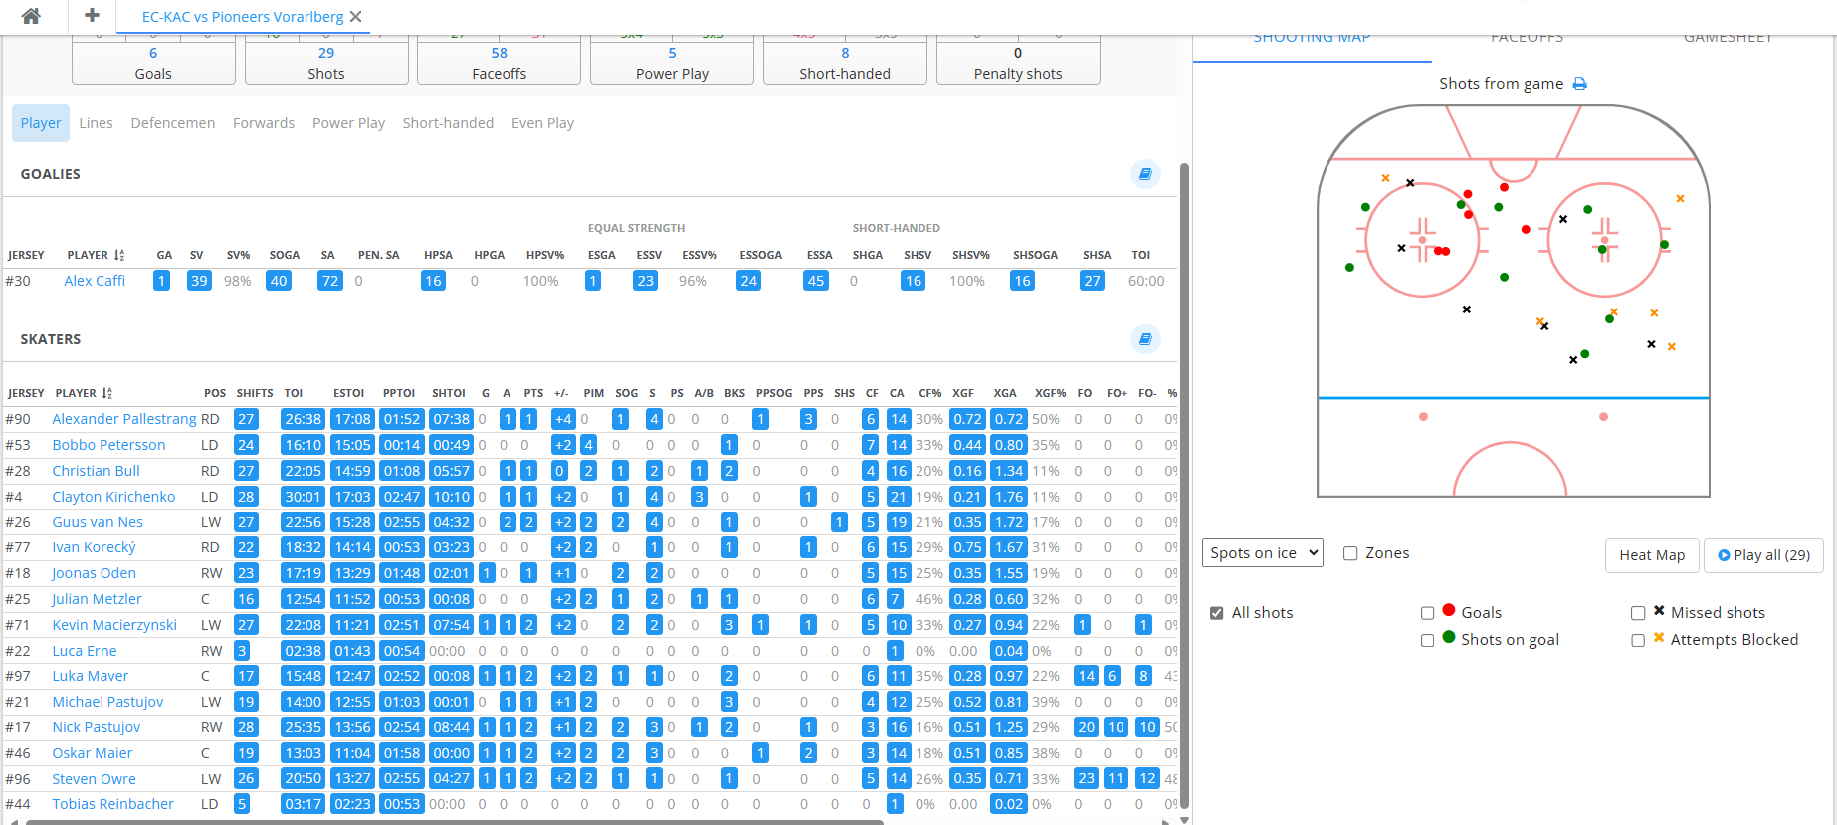Click the Heat Map button
1837x825 pixels.
point(1651,555)
